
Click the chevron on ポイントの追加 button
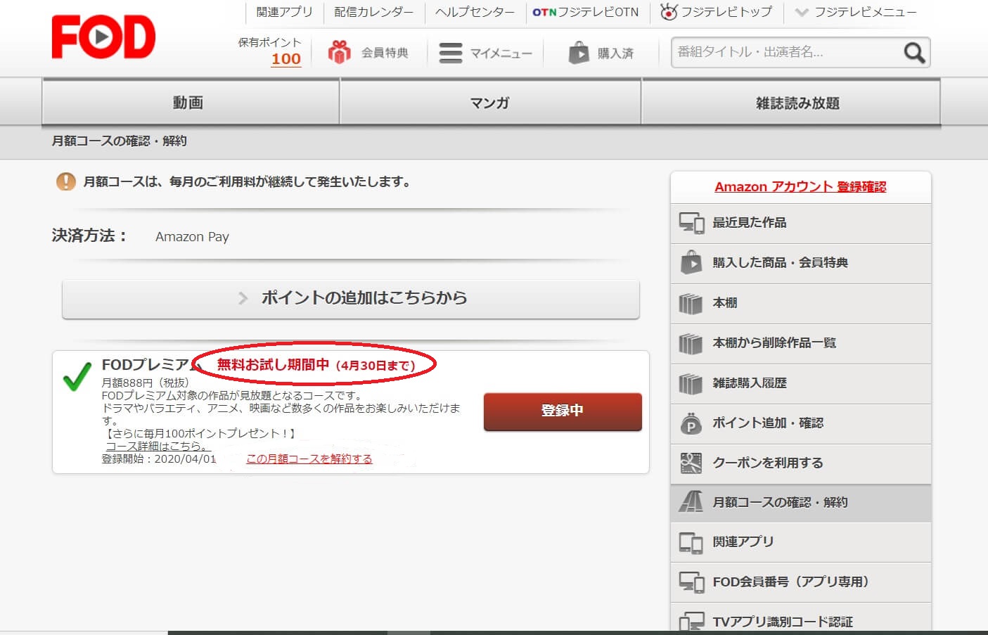pyautogui.click(x=243, y=298)
